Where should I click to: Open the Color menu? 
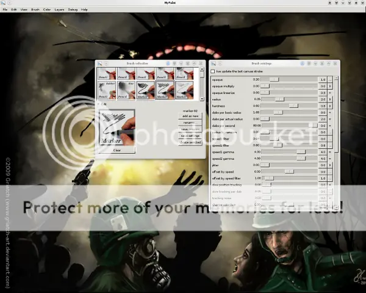[47, 10]
